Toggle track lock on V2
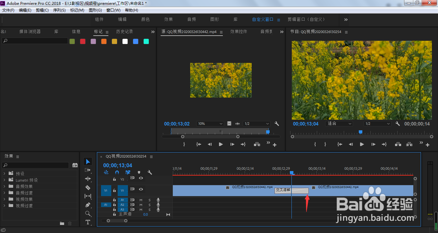 [x=114, y=179]
